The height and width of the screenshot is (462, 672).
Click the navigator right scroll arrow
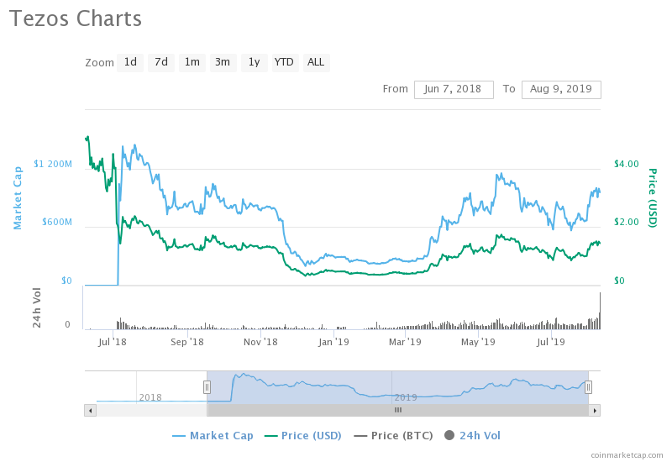click(595, 410)
